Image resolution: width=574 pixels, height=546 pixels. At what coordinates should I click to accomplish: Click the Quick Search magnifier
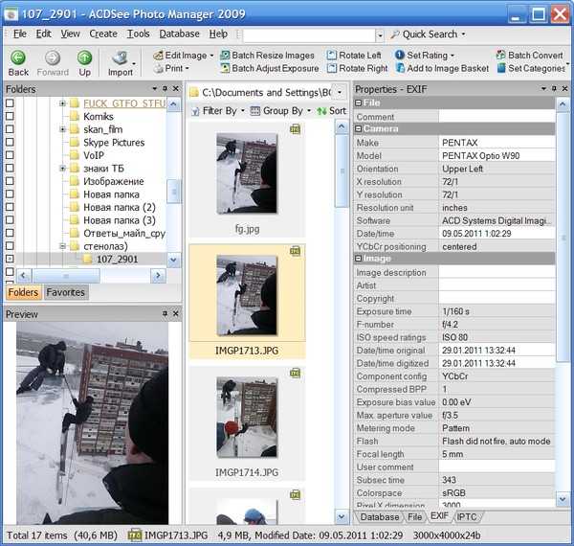[x=394, y=34]
